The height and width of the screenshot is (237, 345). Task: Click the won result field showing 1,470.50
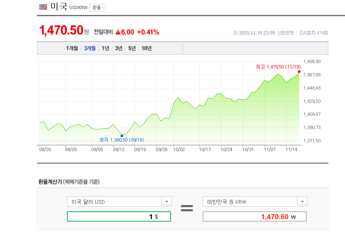pyautogui.click(x=254, y=217)
